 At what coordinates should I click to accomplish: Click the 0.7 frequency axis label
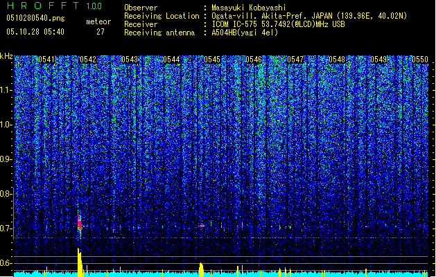click(6, 229)
